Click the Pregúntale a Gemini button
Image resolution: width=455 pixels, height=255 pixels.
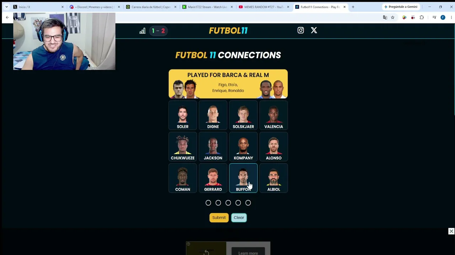401,7
